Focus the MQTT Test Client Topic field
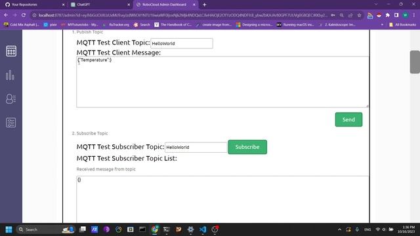The height and width of the screenshot is (236, 420). click(182, 43)
